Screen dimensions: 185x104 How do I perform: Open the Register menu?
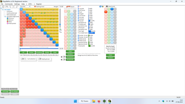coord(39,4)
